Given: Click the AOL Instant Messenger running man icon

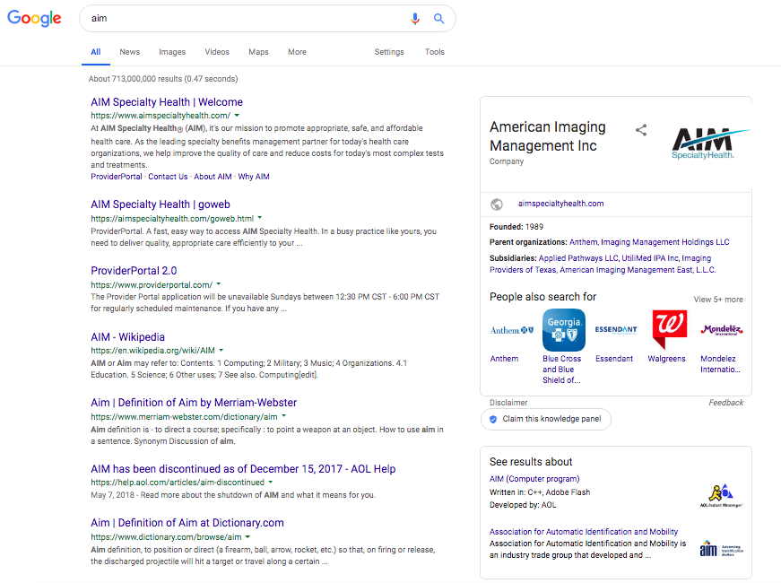Looking at the screenshot, I should 719,492.
